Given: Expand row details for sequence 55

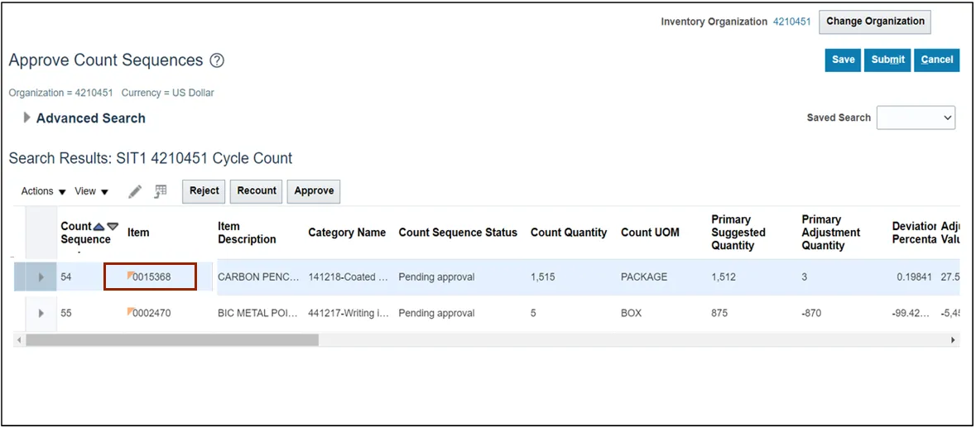Looking at the screenshot, I should 41,314.
